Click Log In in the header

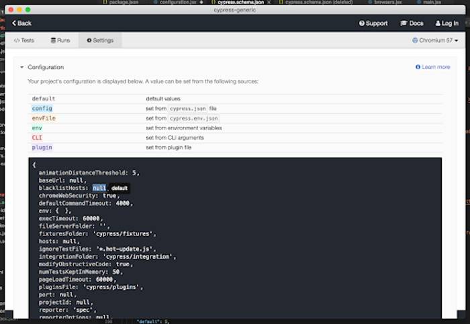447,23
